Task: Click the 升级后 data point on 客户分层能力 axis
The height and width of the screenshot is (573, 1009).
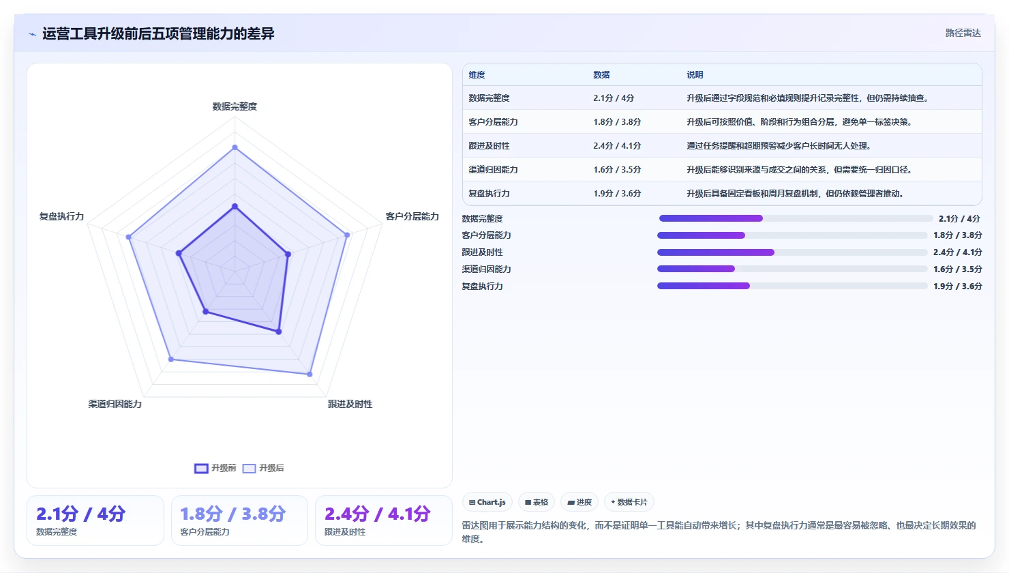Action: pos(347,235)
